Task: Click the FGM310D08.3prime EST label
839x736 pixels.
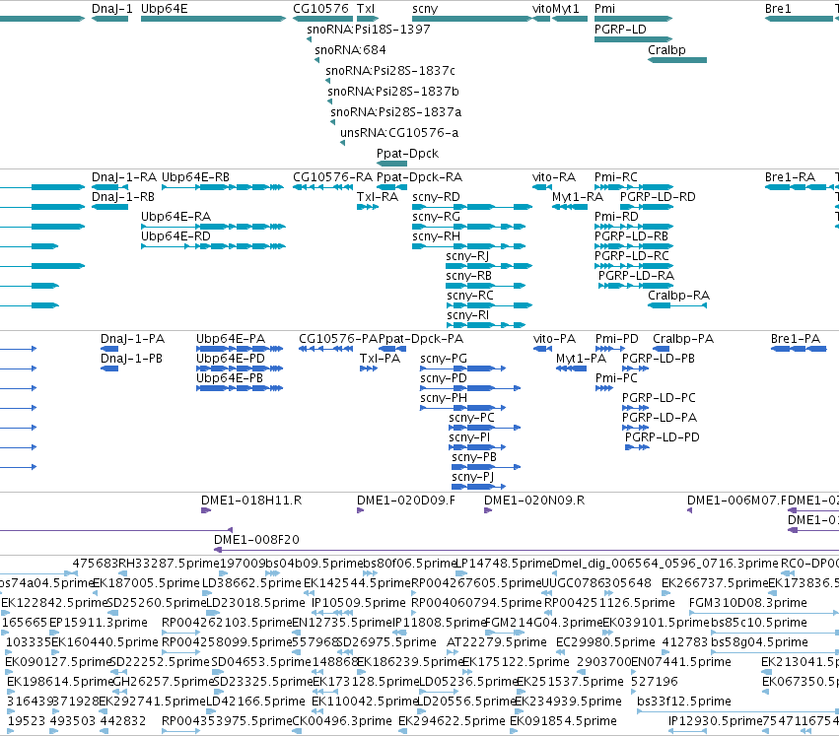Action: (748, 603)
